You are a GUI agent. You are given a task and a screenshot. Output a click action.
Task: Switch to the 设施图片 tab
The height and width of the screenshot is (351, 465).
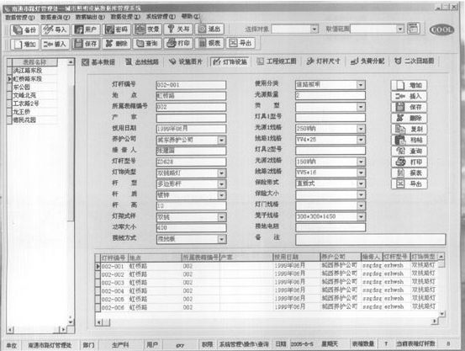pyautogui.click(x=186, y=61)
